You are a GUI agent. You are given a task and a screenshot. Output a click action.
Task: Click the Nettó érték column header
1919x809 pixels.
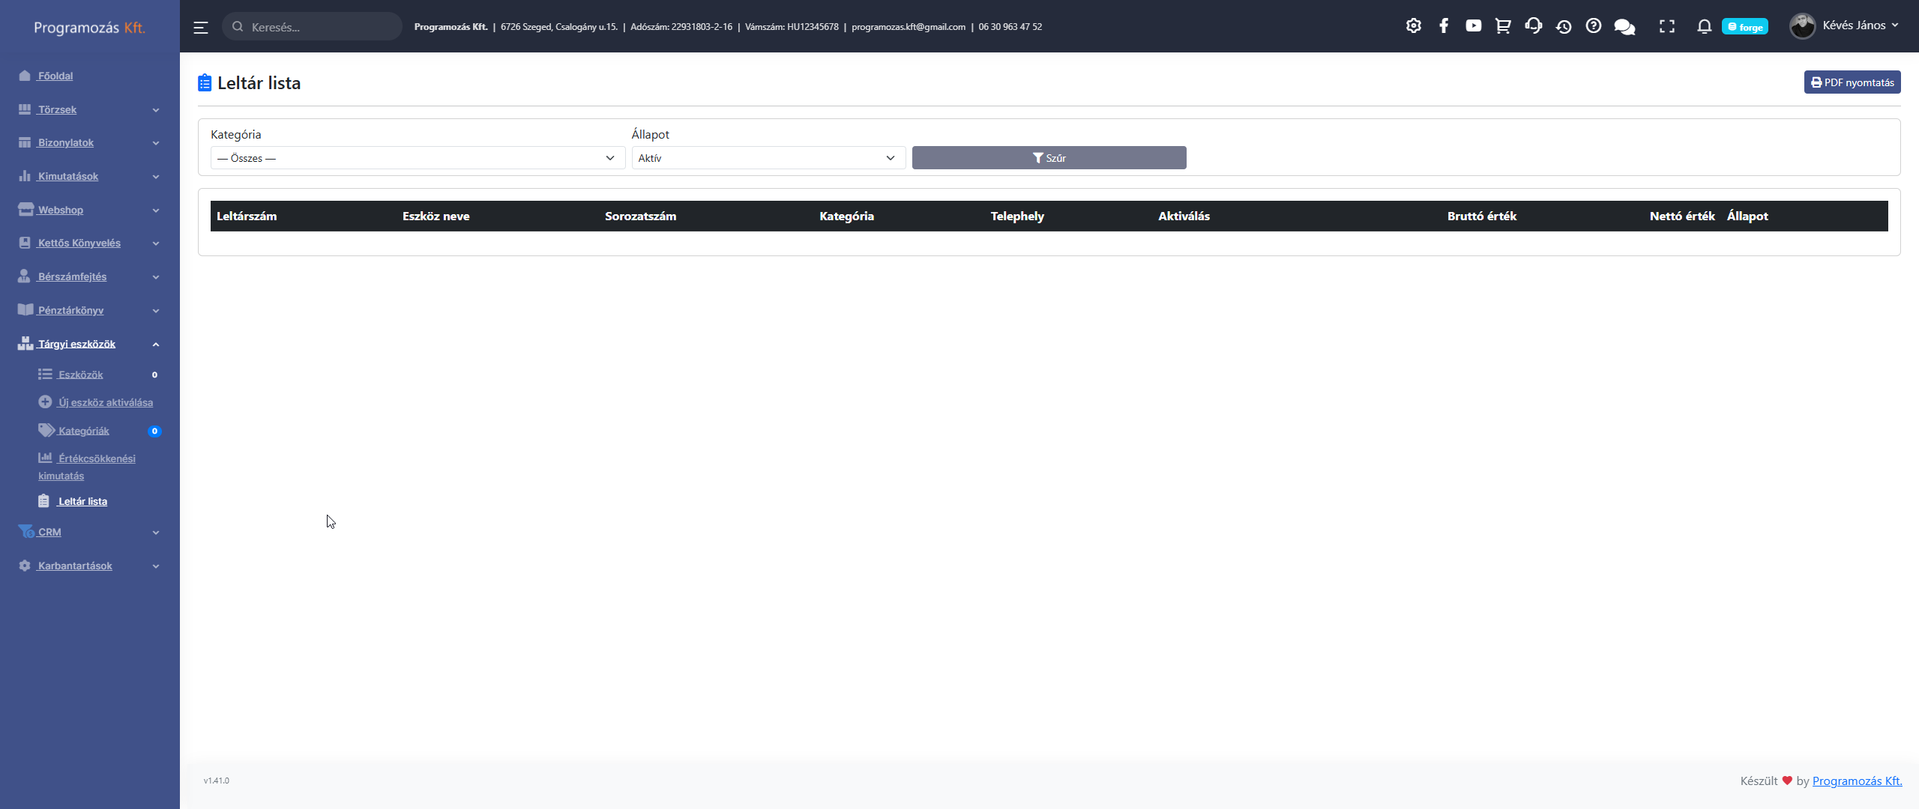pyautogui.click(x=1682, y=216)
